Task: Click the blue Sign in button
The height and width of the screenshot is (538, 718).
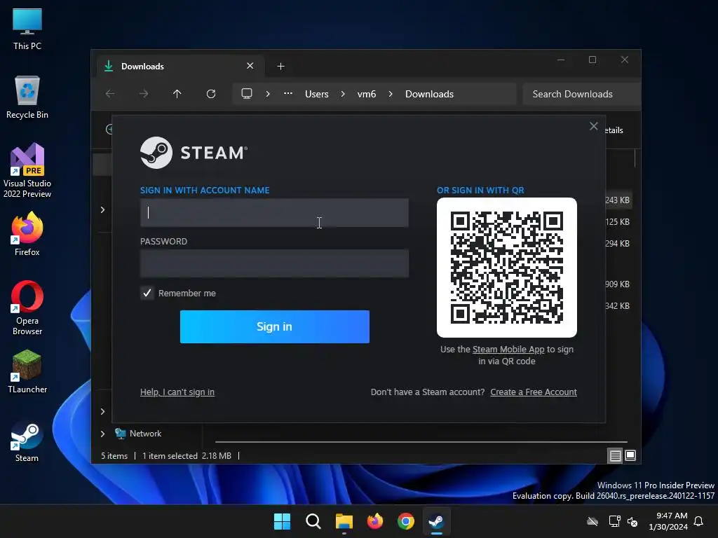Action: coord(274,326)
